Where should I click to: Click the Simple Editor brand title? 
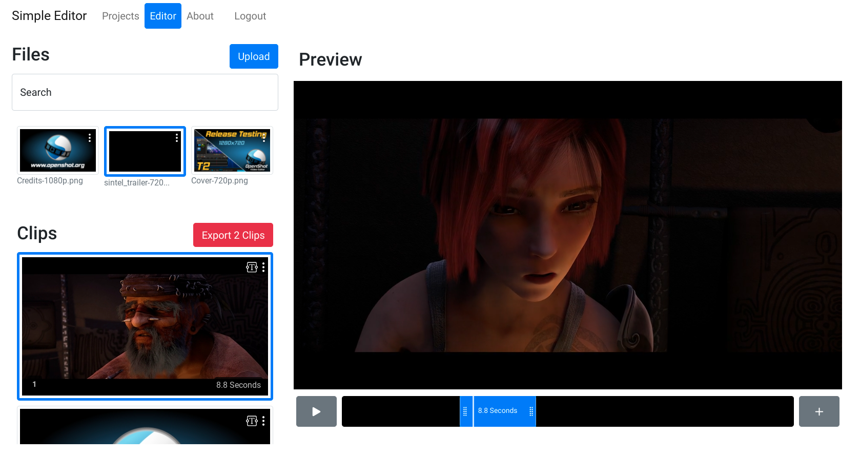[x=49, y=16]
